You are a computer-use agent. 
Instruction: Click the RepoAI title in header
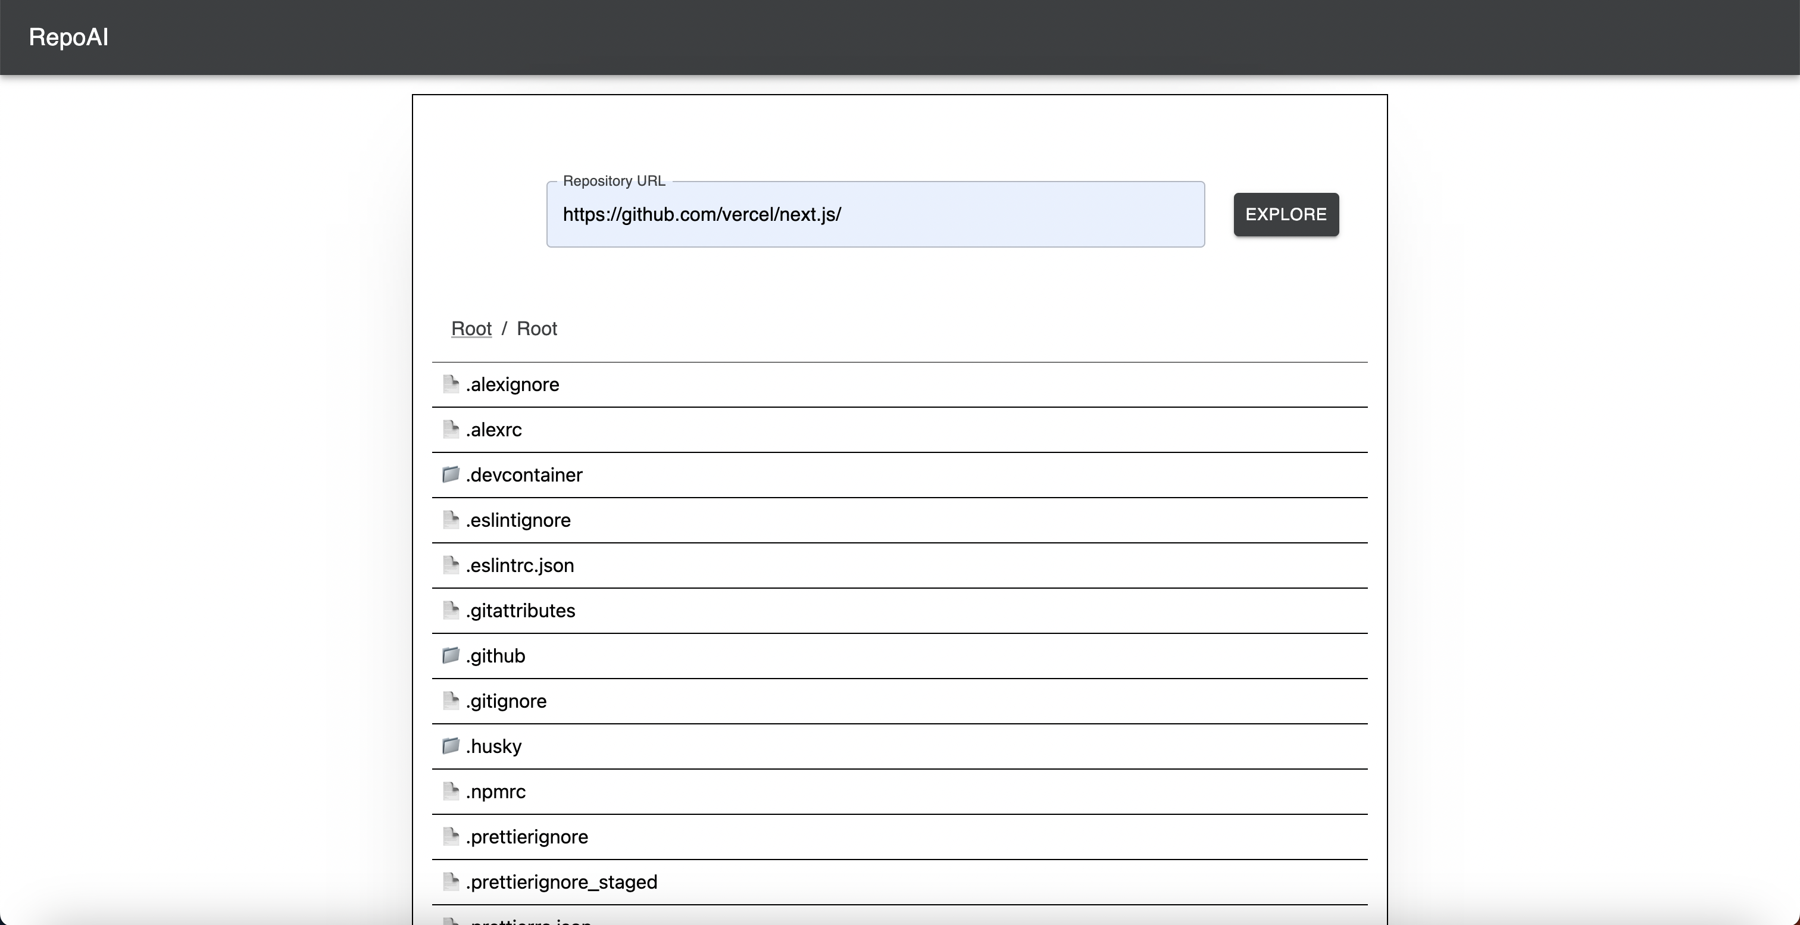coord(68,37)
